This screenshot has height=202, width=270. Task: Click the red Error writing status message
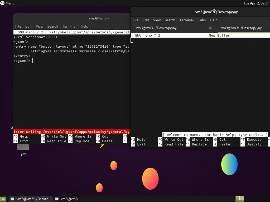(72, 132)
